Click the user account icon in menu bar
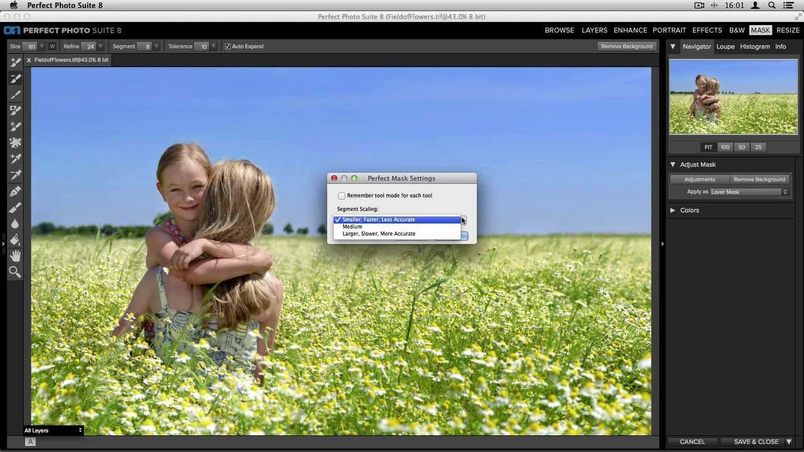Image resolution: width=804 pixels, height=452 pixels. (x=756, y=6)
